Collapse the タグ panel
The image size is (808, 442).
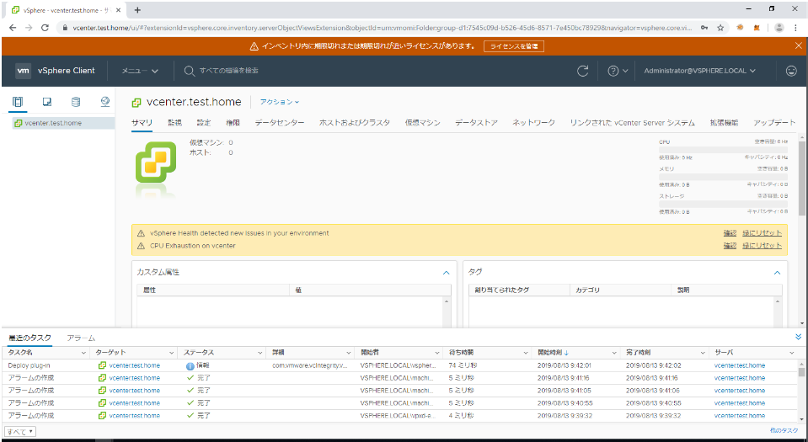pyautogui.click(x=777, y=273)
